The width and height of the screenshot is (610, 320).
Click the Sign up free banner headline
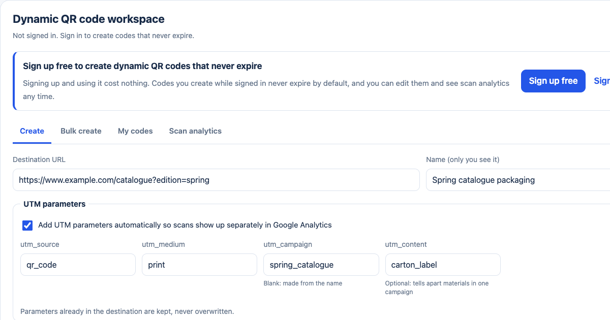point(142,66)
